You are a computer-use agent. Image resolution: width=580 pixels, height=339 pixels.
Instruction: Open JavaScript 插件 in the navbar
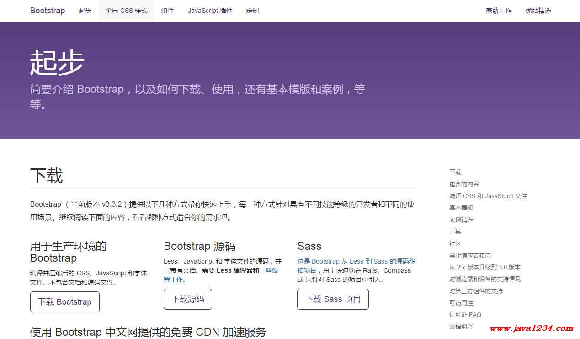210,11
